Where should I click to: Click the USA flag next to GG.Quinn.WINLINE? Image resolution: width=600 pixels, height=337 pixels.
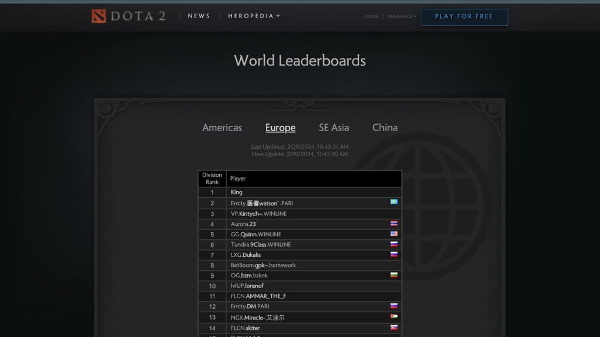[x=394, y=234]
